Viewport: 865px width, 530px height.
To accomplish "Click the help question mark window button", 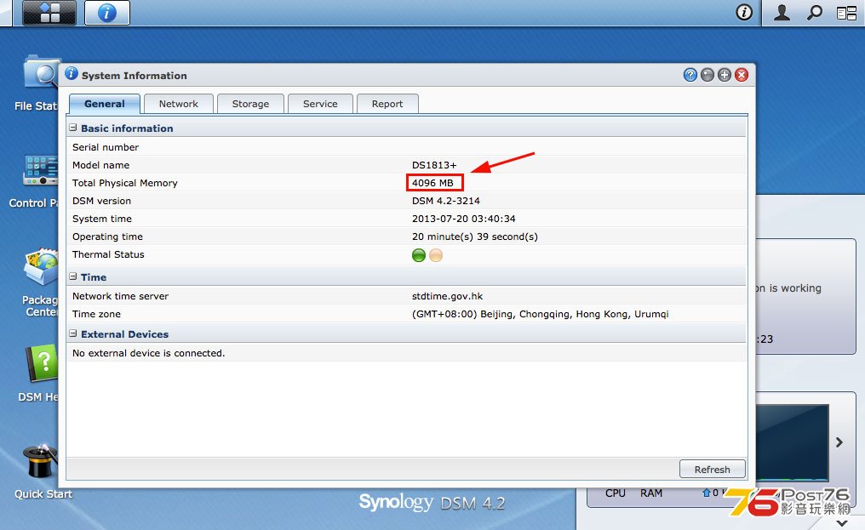I will tap(690, 75).
